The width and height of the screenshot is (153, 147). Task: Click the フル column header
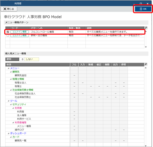pyautogui.click(x=74, y=65)
